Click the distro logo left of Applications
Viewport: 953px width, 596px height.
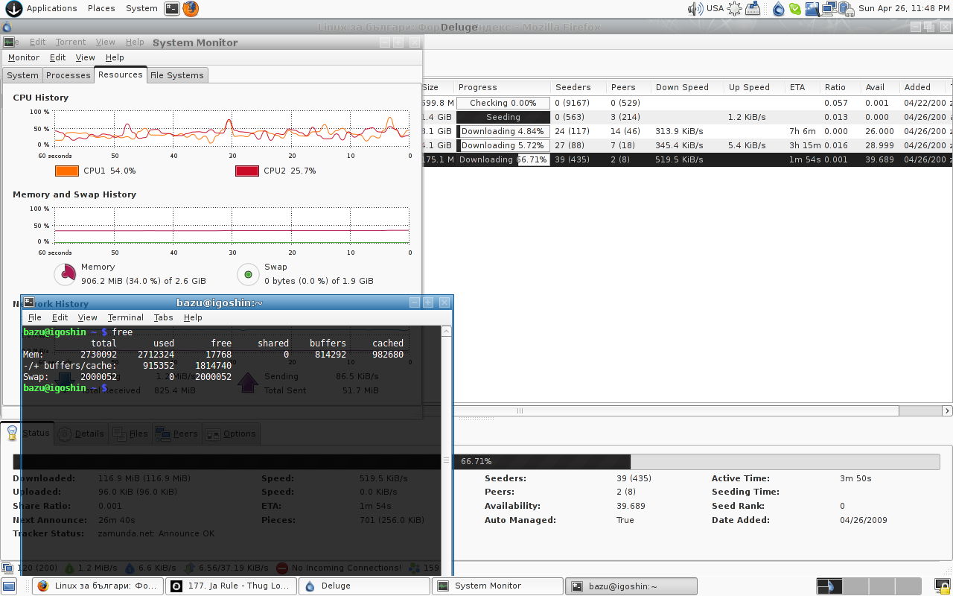coord(13,9)
